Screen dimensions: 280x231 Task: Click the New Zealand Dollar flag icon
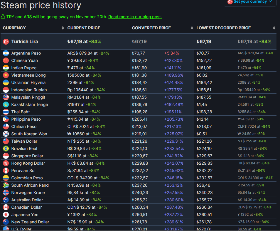[6, 222]
